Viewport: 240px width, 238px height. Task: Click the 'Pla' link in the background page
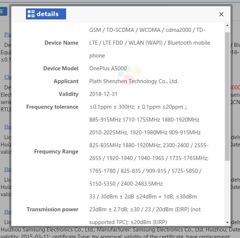coord(8,34)
